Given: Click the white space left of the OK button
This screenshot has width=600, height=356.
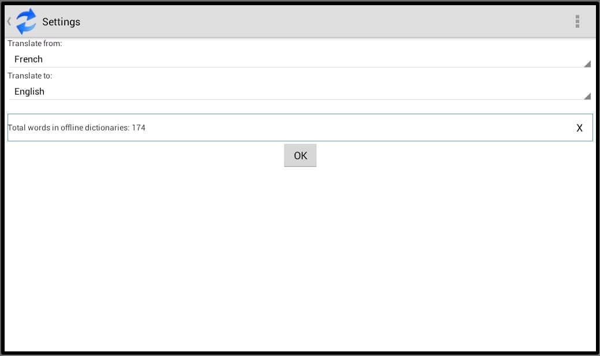Looking at the screenshot, I should 144,156.
